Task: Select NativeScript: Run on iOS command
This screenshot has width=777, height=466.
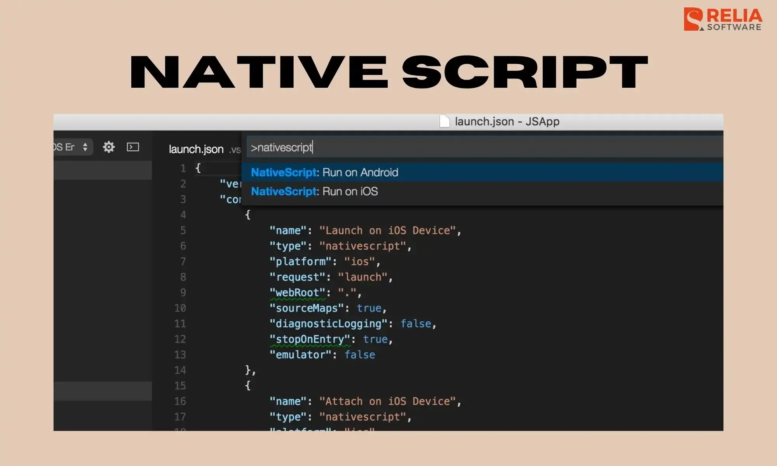Action: tap(482, 191)
